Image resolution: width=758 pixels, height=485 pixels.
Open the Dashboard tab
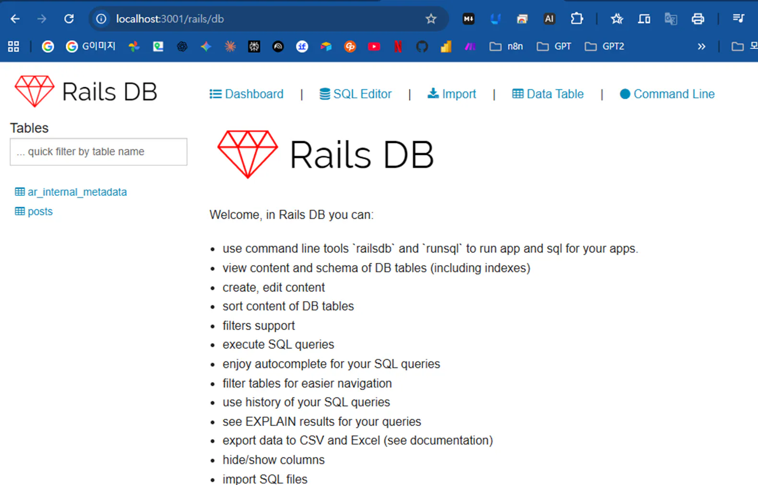coord(247,94)
